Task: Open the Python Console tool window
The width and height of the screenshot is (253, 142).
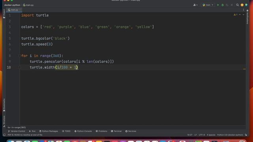Action: coord(83,131)
